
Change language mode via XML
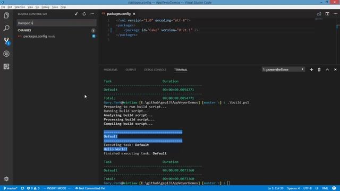(325, 188)
